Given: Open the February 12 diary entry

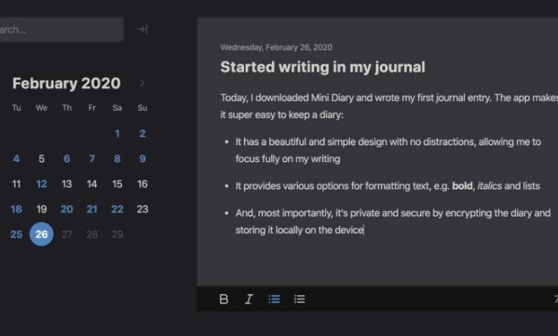Looking at the screenshot, I should pyautogui.click(x=41, y=184).
